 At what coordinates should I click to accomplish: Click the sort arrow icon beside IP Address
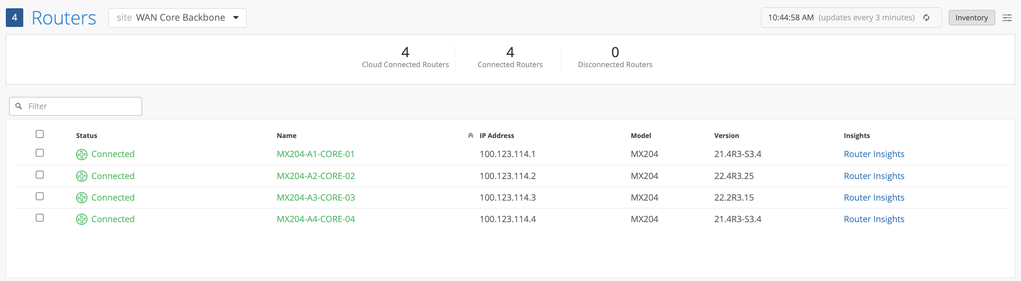click(x=471, y=136)
